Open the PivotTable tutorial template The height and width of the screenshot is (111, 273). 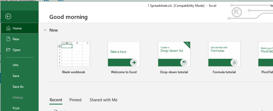click(x=265, y=54)
